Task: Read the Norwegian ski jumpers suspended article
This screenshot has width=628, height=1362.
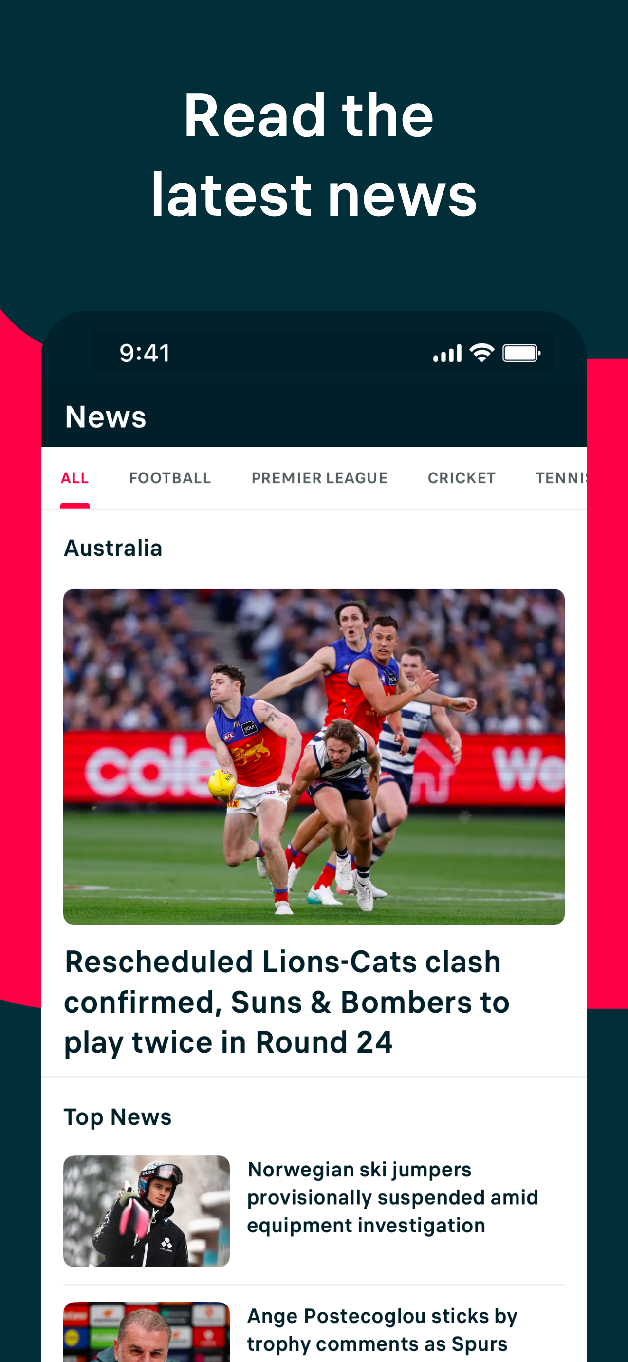Action: (x=392, y=1197)
